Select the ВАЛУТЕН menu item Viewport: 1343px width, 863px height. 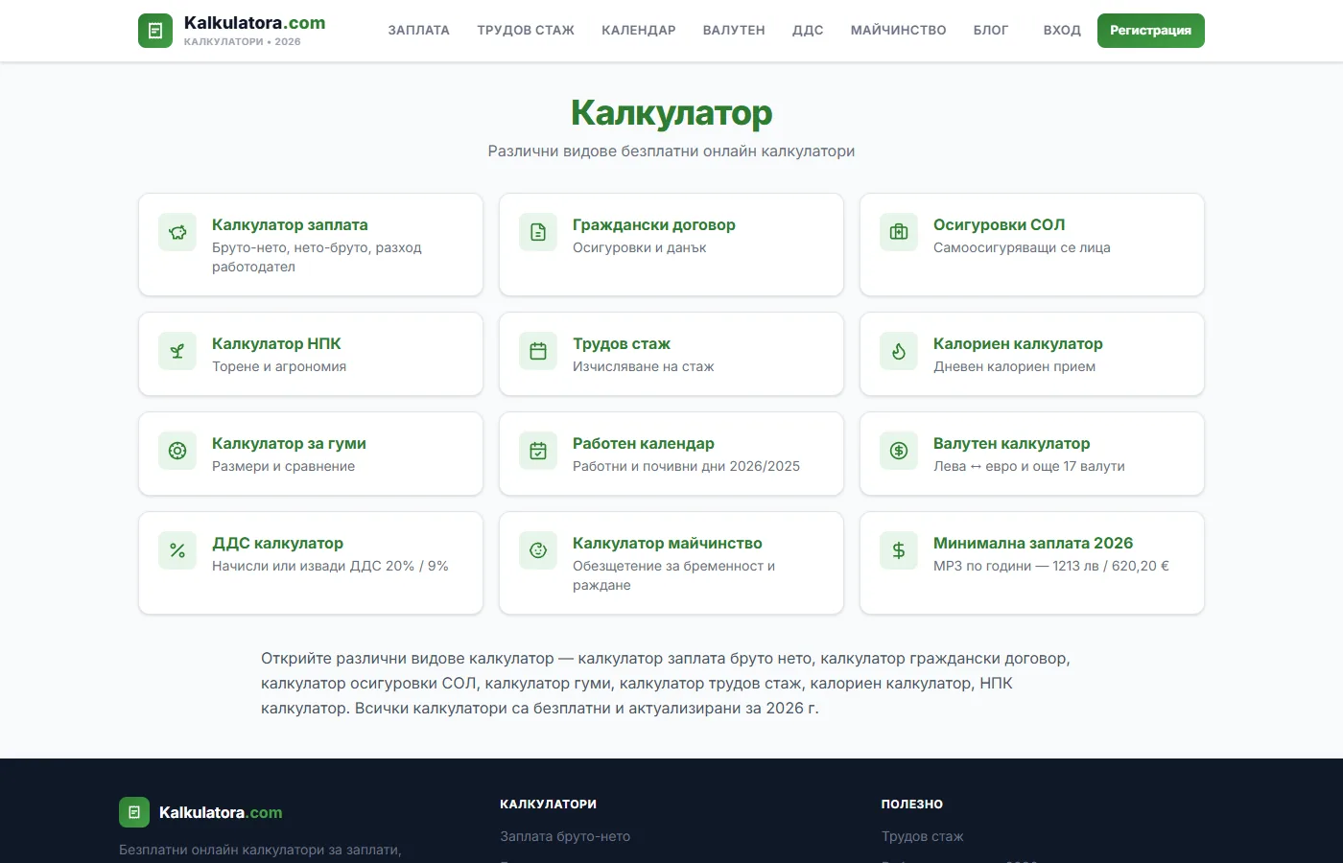click(x=734, y=31)
